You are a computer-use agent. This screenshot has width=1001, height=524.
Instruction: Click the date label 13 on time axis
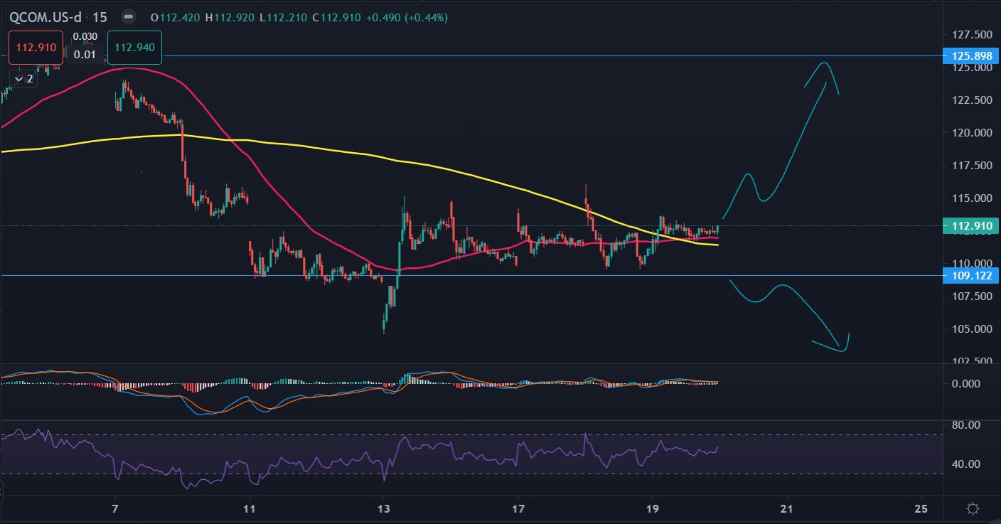[383, 509]
